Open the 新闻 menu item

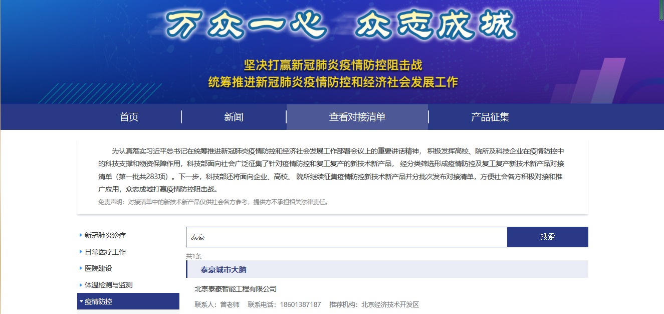click(234, 117)
